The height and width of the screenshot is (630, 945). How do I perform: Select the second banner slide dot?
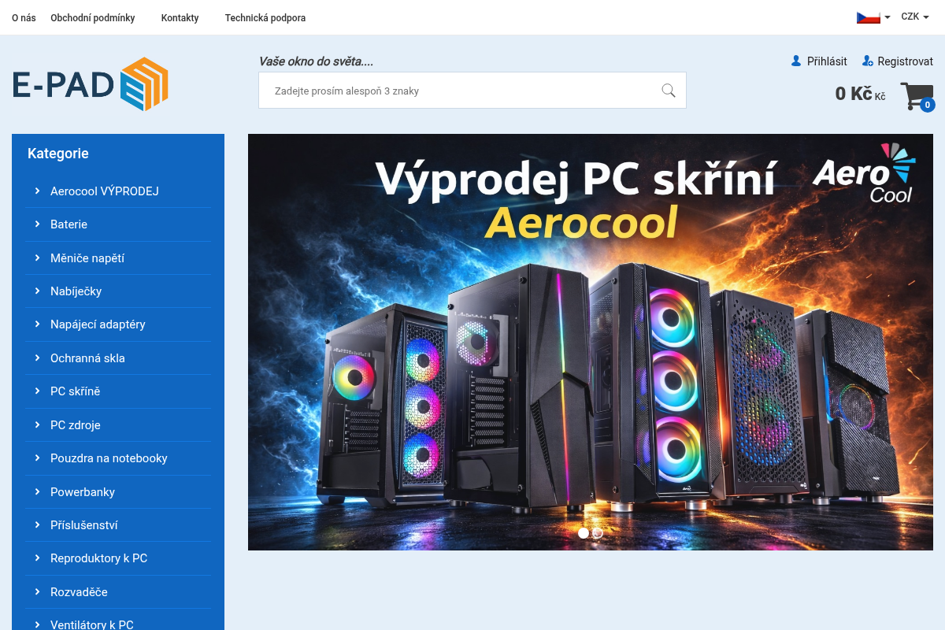pos(598,533)
